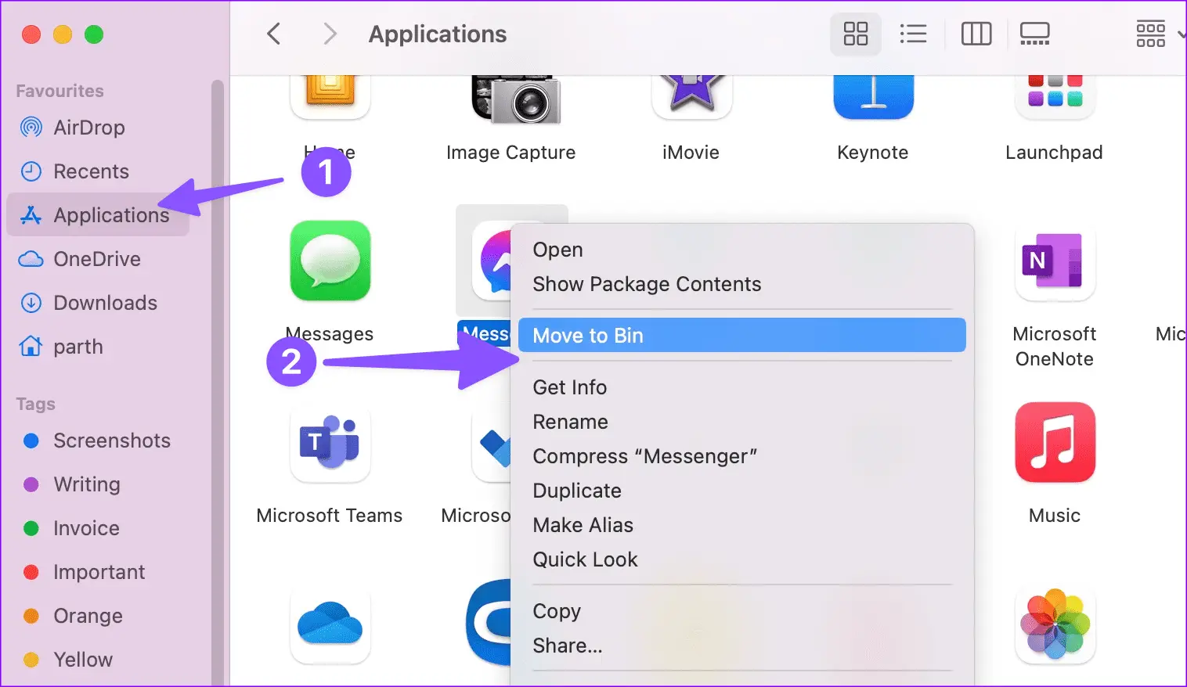Screen dimensions: 1187x687
Task: Choose Share... in the context menu
Action: coord(741,646)
